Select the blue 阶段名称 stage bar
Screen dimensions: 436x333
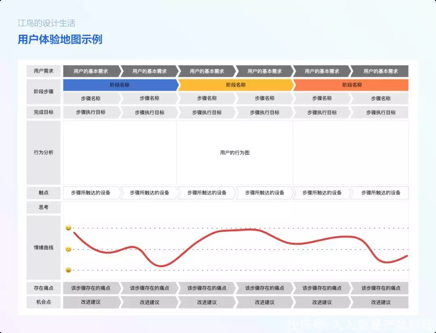click(x=120, y=85)
